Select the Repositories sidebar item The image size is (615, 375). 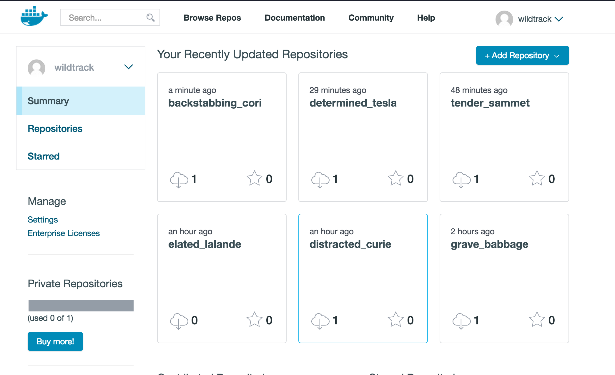tap(55, 129)
